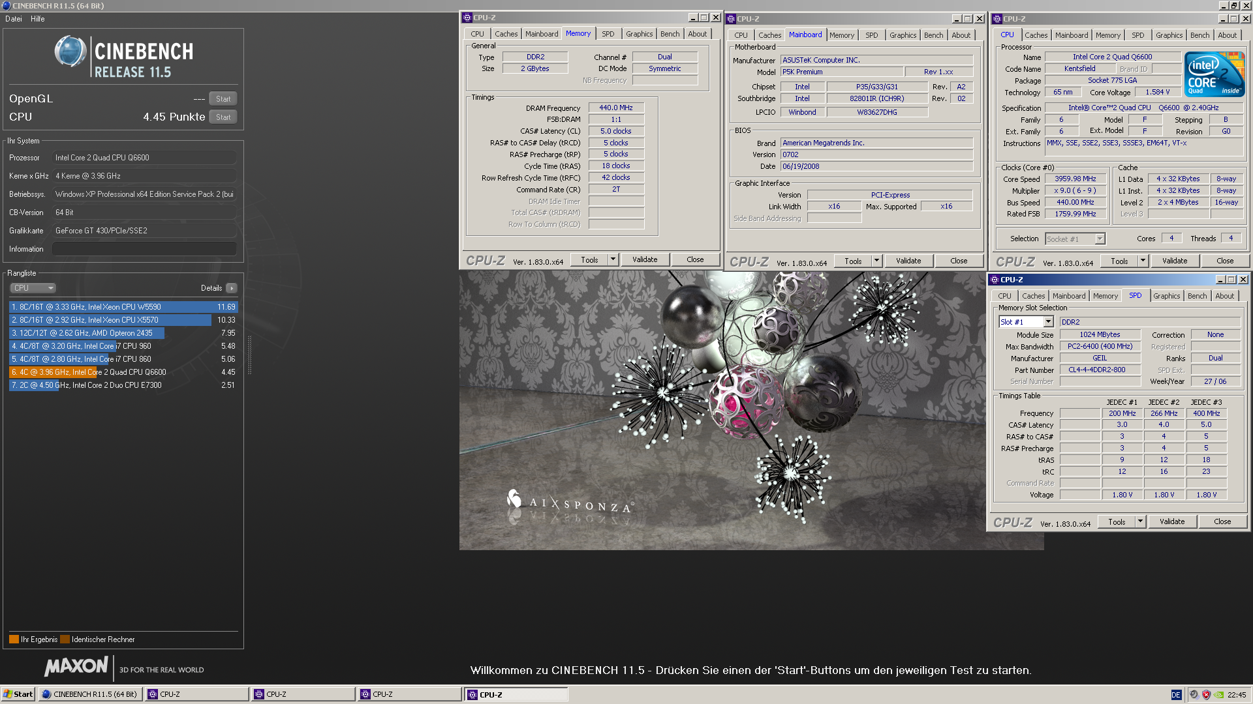Click the Intel Core 2 Quad logo in CPU-Z
The width and height of the screenshot is (1253, 704).
pos(1214,74)
